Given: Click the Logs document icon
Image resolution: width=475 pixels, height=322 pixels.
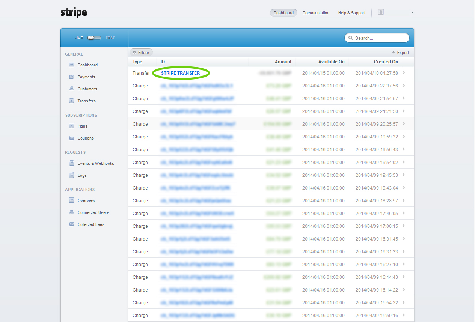Looking at the screenshot, I should [71, 175].
